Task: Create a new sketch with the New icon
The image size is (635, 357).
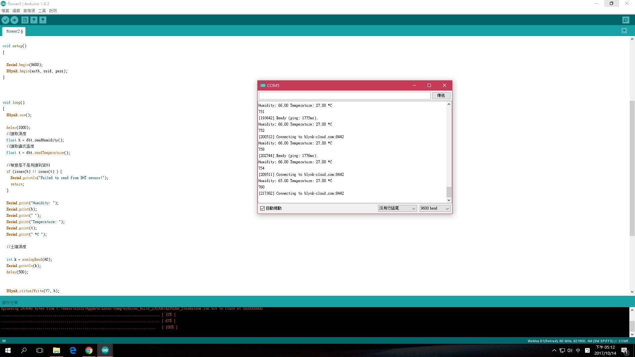Action: tap(25, 20)
